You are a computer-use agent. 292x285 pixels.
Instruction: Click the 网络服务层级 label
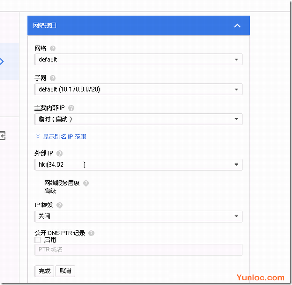click(62, 183)
